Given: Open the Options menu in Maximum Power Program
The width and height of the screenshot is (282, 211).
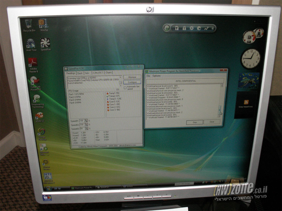Looking at the screenshot, I should click(x=156, y=76).
